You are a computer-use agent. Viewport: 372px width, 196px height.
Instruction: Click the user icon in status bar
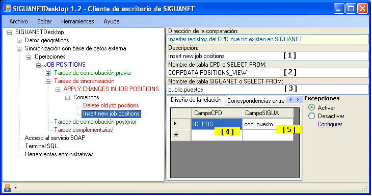coord(8,188)
